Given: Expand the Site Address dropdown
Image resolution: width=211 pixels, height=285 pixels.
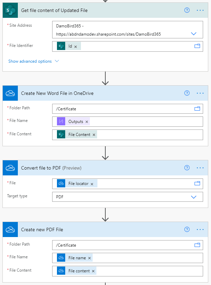Looking at the screenshot, I should [194, 34].
